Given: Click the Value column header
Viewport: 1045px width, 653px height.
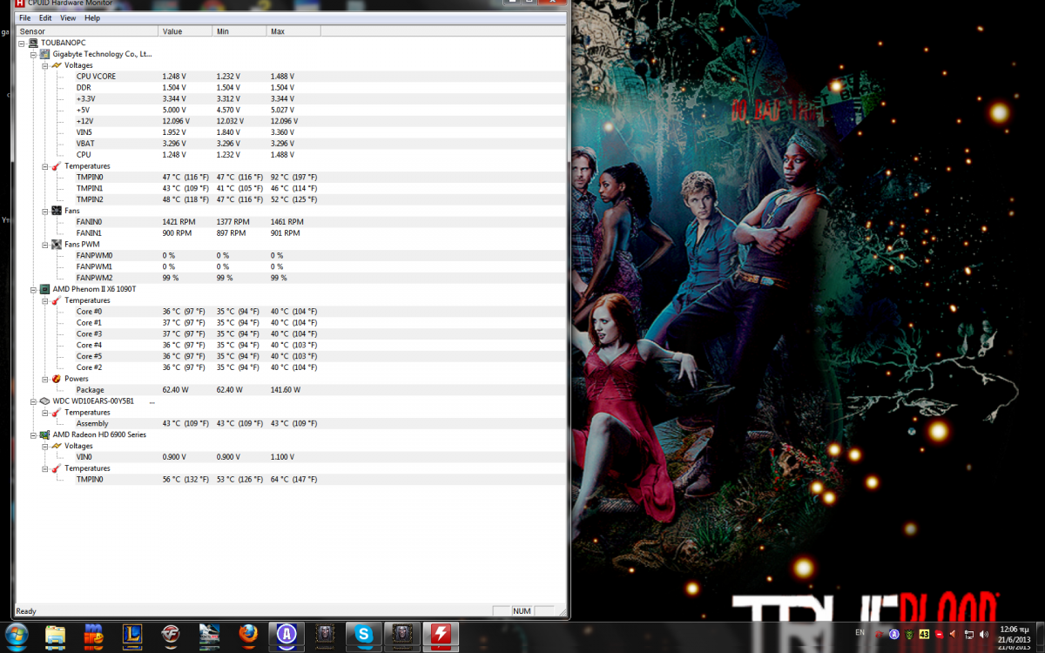Looking at the screenshot, I should pyautogui.click(x=186, y=31).
